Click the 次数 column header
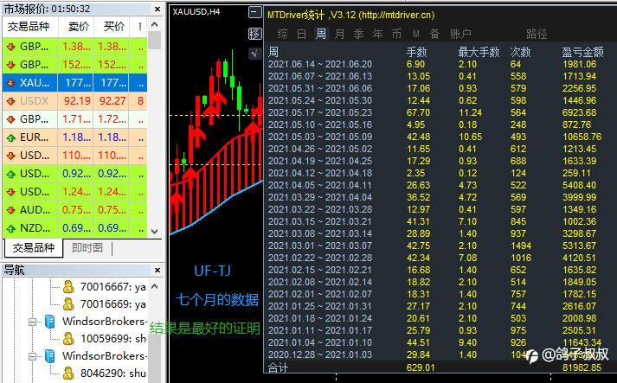The image size is (617, 383). point(520,52)
